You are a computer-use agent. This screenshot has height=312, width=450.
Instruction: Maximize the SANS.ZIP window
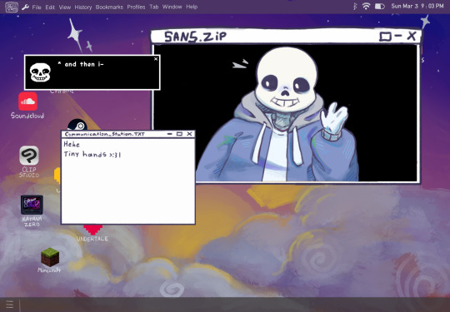385,37
